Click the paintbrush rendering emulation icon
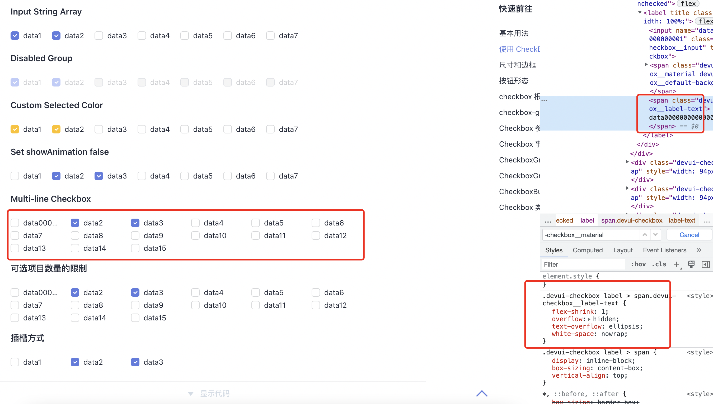The width and height of the screenshot is (713, 404). (691, 264)
